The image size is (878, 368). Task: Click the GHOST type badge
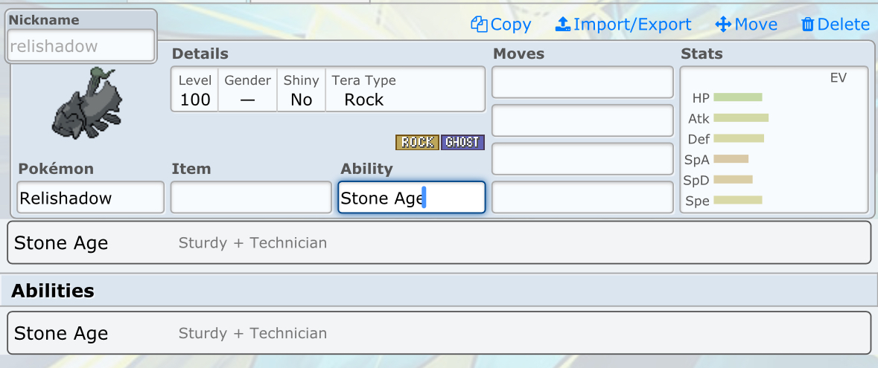(462, 142)
